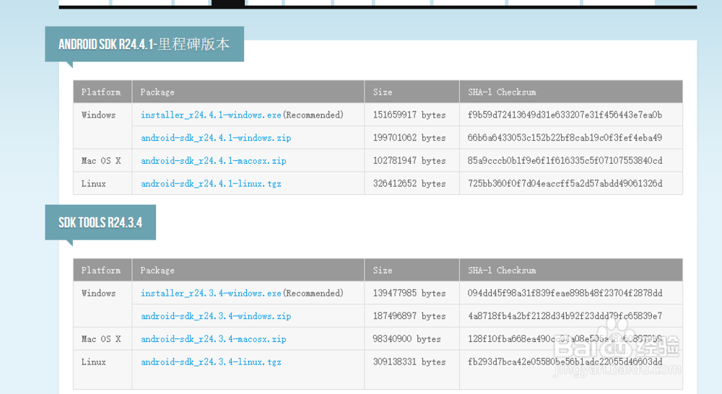Select checksum starting with fb293d7b
The height and width of the screenshot is (394, 722).
click(565, 362)
